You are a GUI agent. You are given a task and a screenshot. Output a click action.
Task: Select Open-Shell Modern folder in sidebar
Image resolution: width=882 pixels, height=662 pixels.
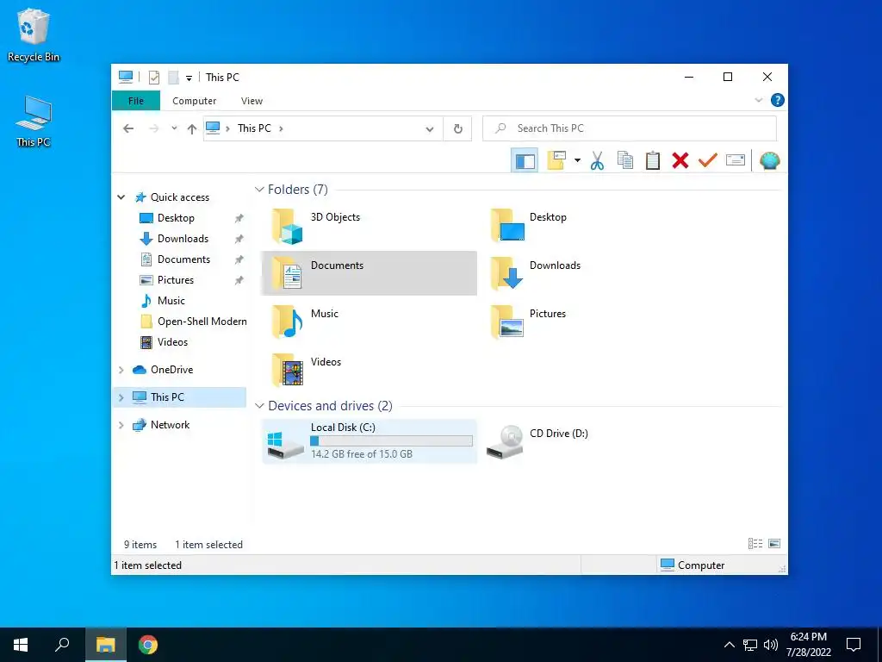click(202, 322)
